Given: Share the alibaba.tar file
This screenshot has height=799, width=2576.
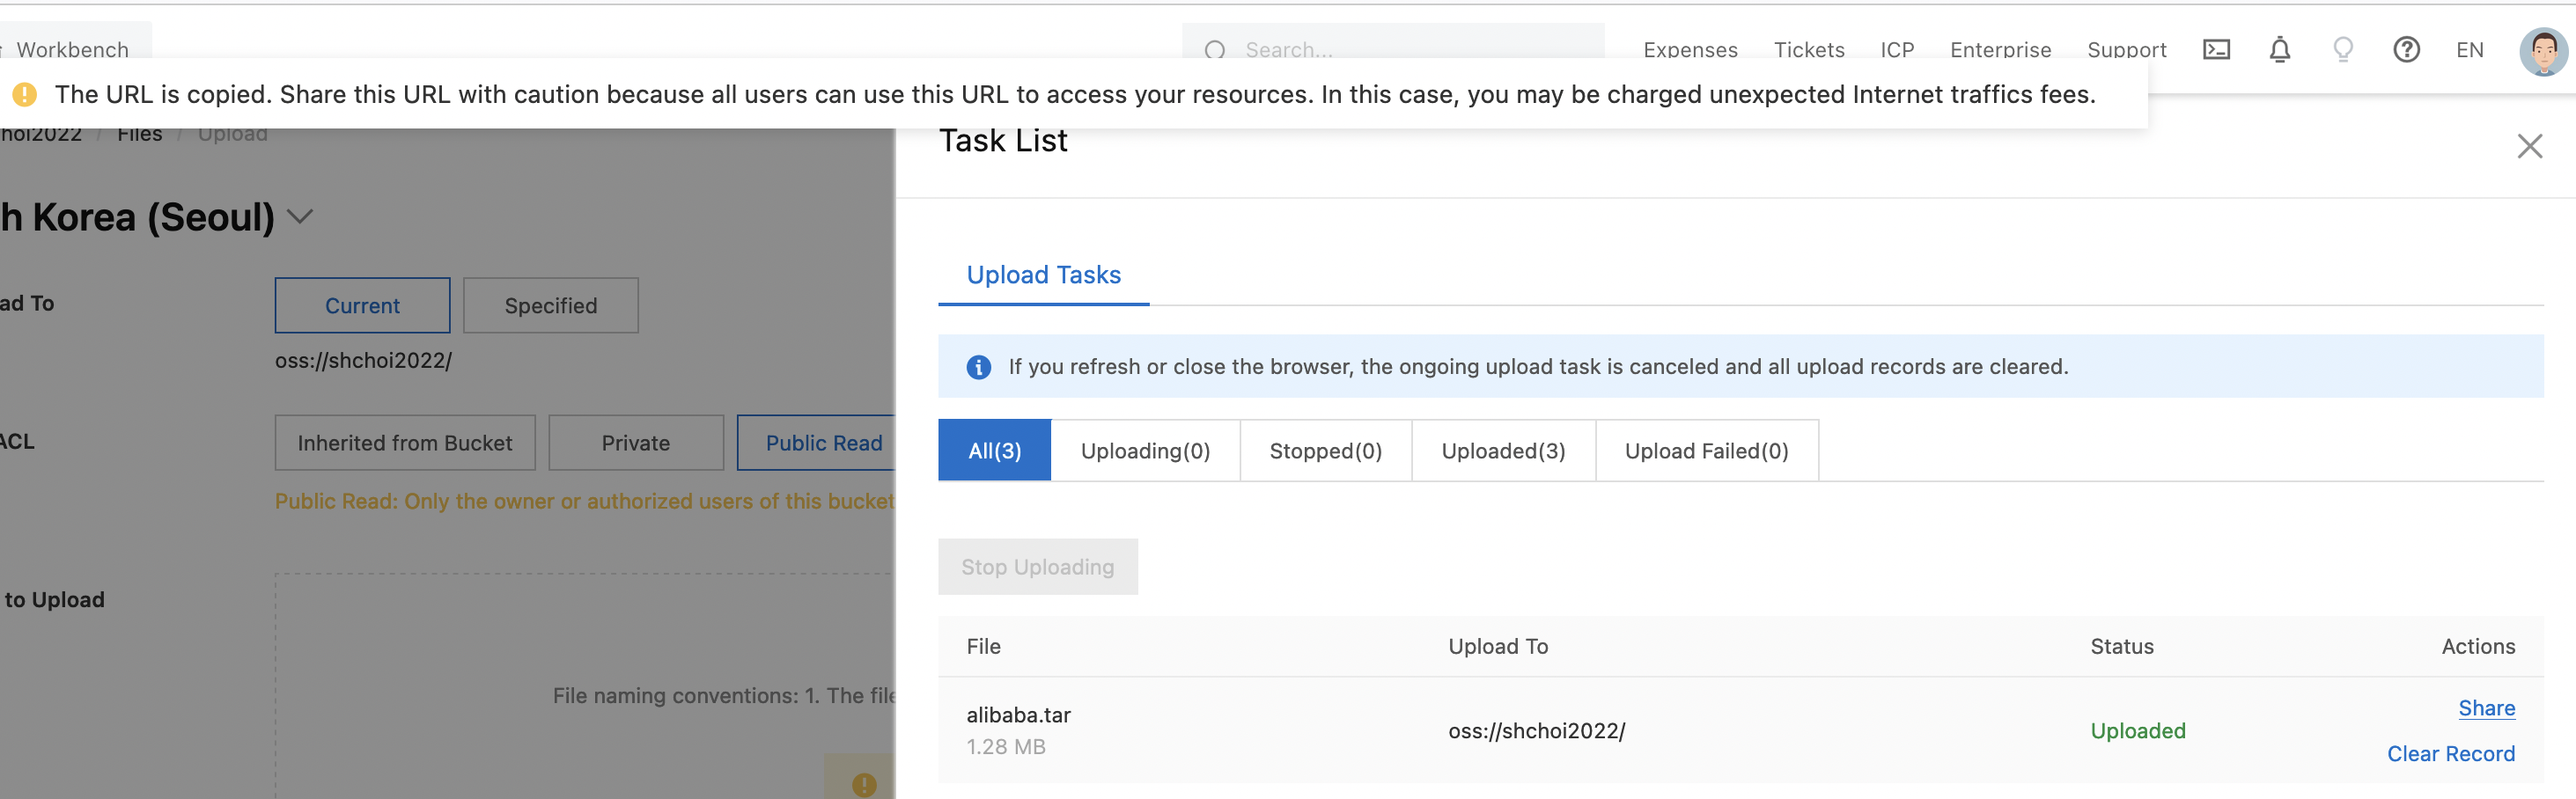Looking at the screenshot, I should click(2486, 707).
